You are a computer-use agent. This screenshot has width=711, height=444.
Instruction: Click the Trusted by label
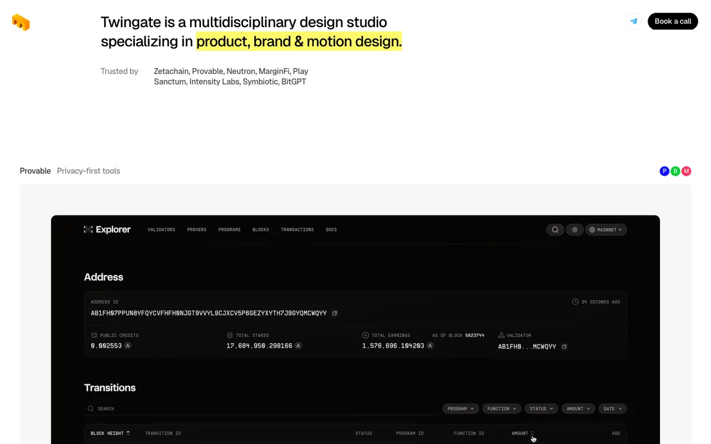[119, 71]
